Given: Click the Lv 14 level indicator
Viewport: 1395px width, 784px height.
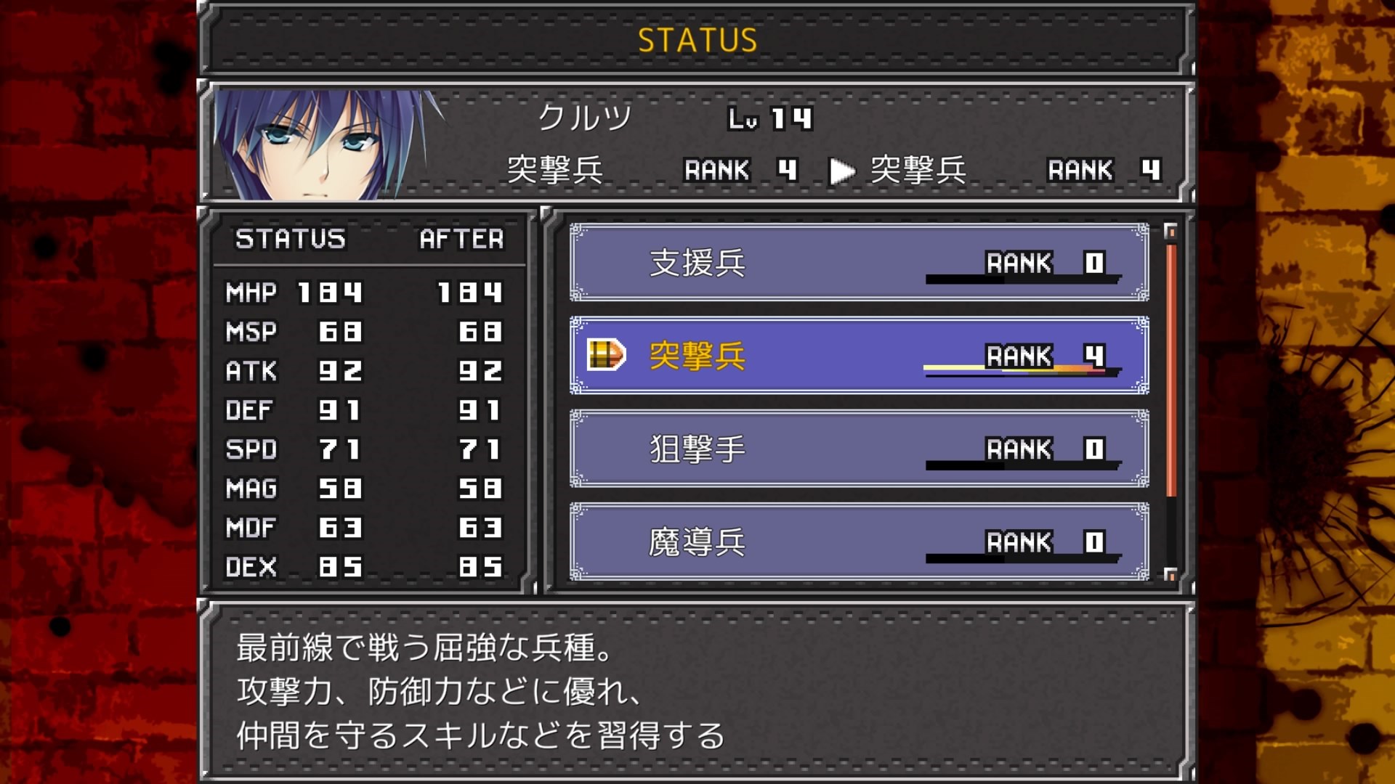Looking at the screenshot, I should click(x=770, y=118).
